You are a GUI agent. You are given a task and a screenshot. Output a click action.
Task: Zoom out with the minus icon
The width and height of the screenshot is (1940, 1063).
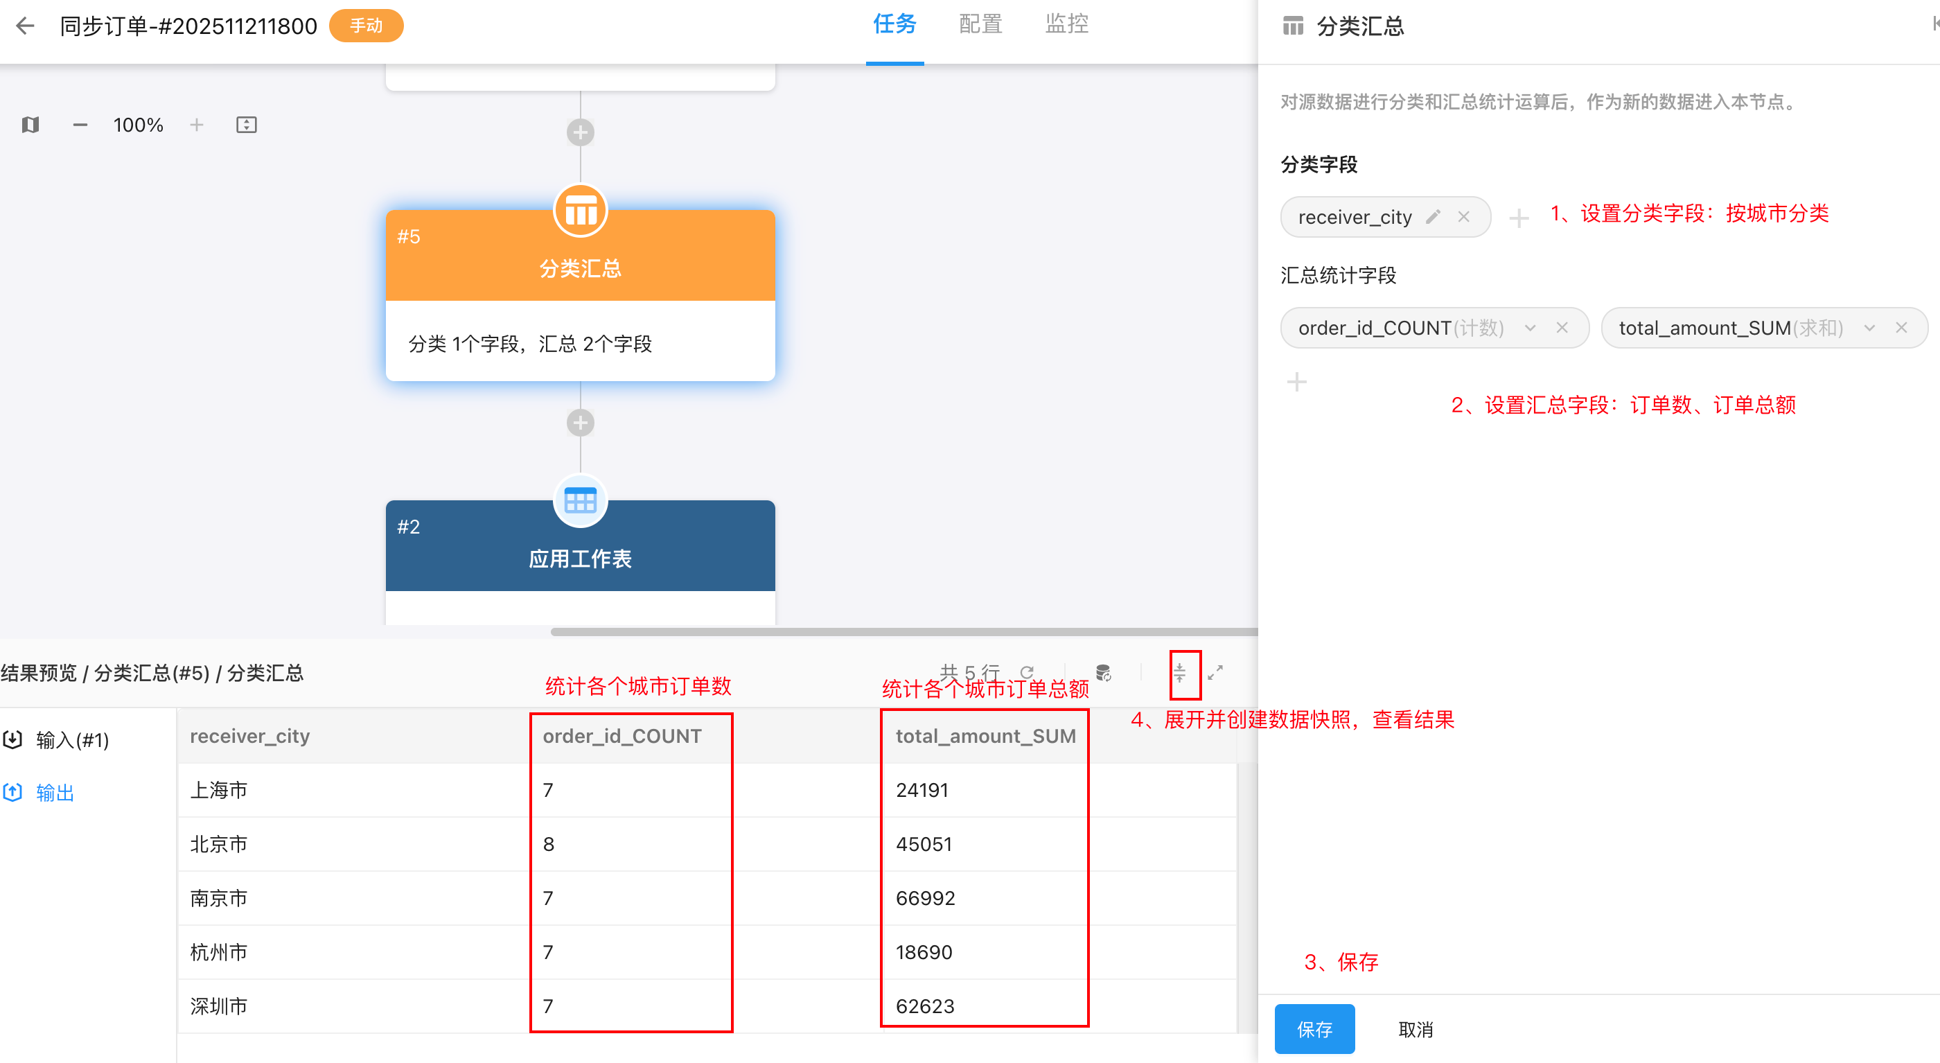[x=80, y=125]
